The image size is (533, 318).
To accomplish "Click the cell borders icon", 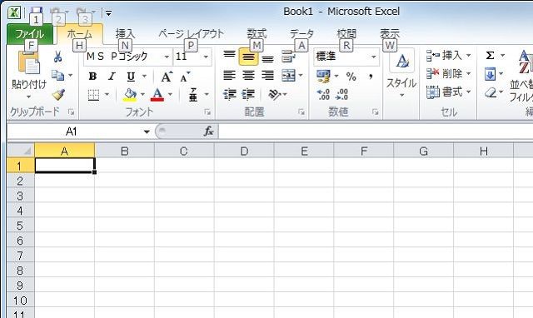I will coord(93,95).
